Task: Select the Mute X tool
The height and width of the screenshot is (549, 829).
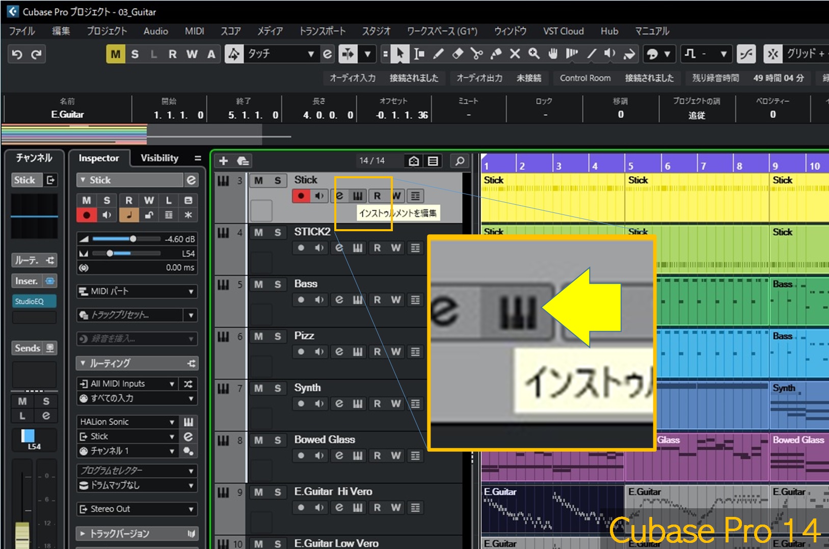Action: pyautogui.click(x=515, y=54)
